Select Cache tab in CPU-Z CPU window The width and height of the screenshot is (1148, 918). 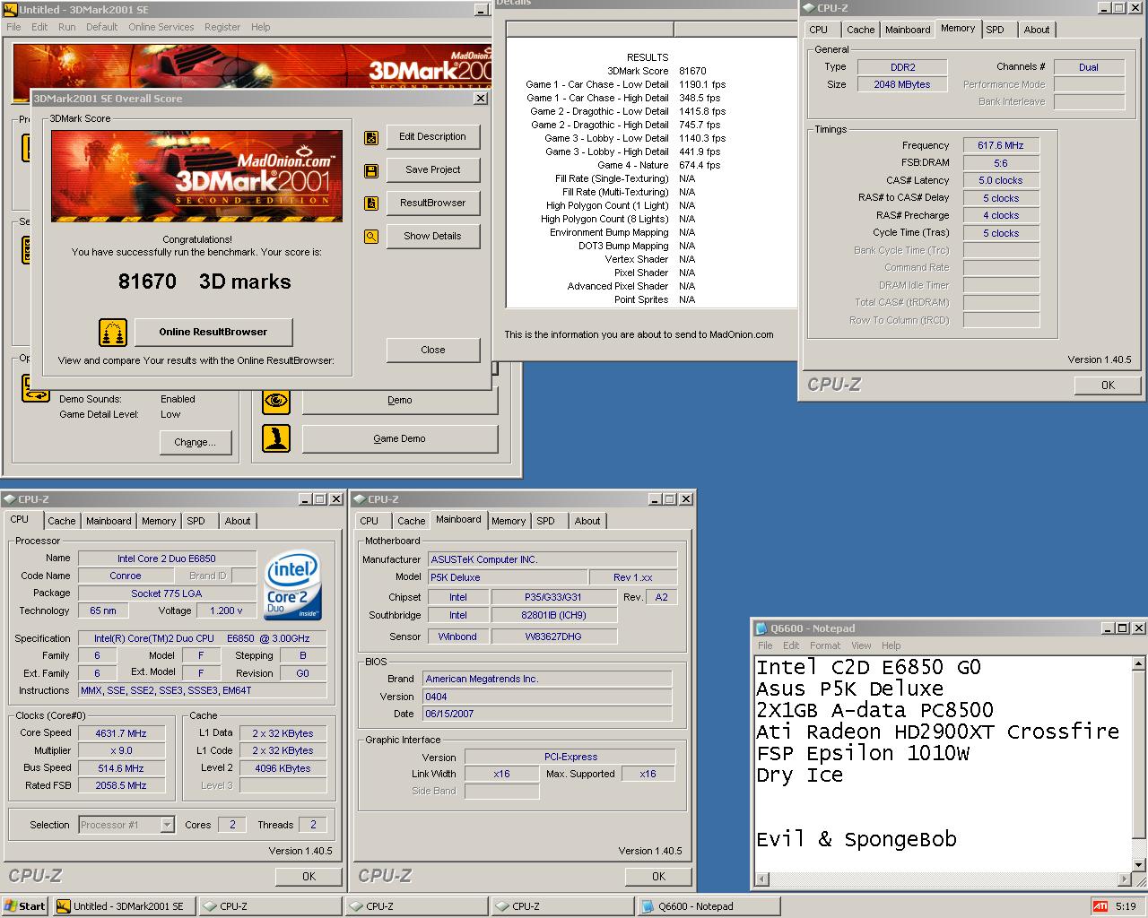[62, 521]
